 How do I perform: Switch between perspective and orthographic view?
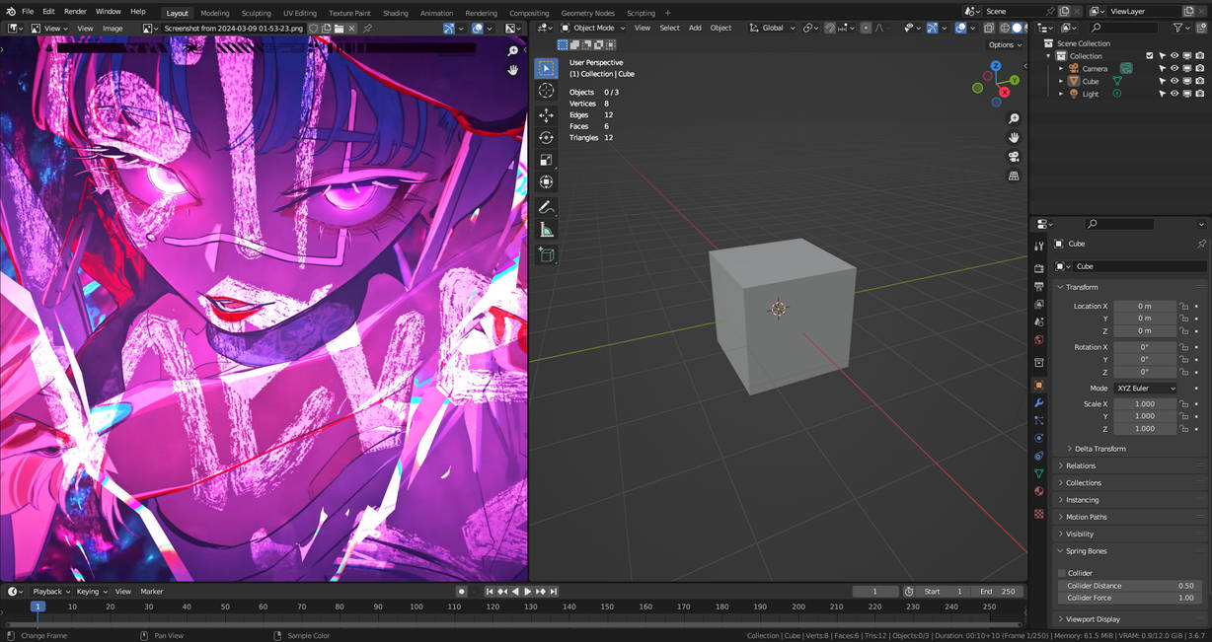(x=1014, y=176)
